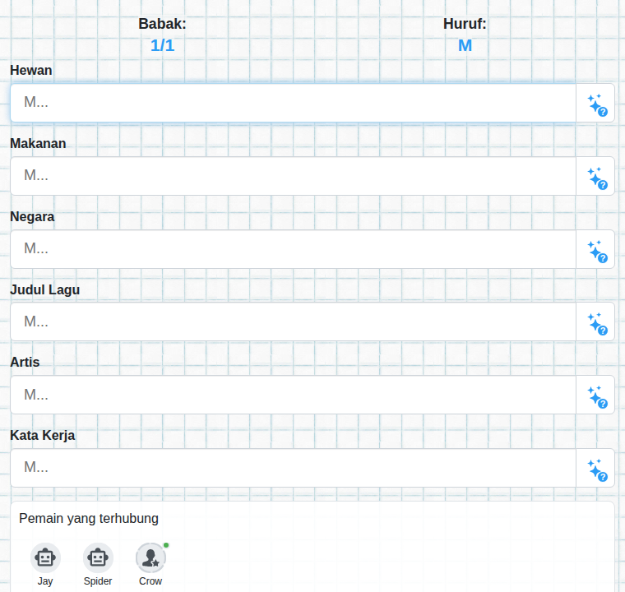The height and width of the screenshot is (592, 625).
Task: Click the Babak: label
Action: tap(162, 24)
